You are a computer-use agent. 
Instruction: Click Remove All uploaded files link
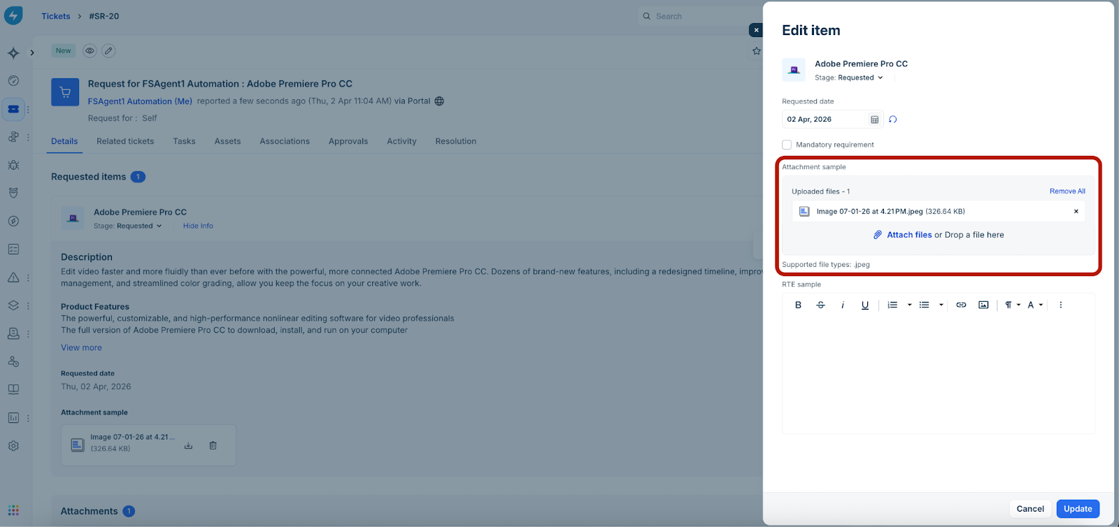[x=1067, y=191]
